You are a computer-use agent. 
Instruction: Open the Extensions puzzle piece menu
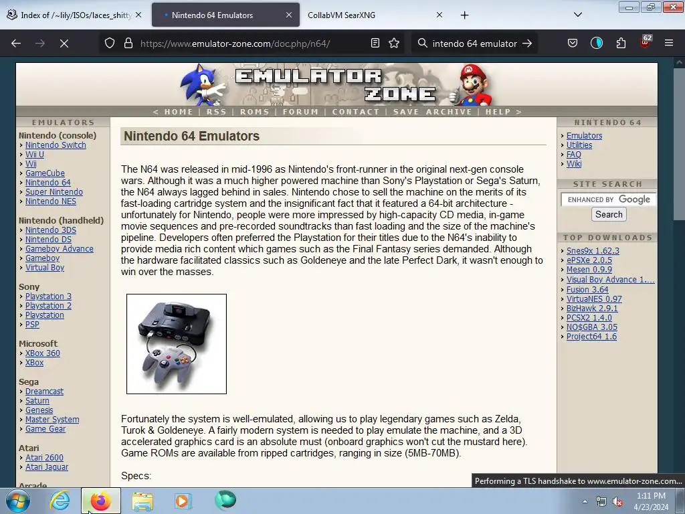tap(621, 43)
